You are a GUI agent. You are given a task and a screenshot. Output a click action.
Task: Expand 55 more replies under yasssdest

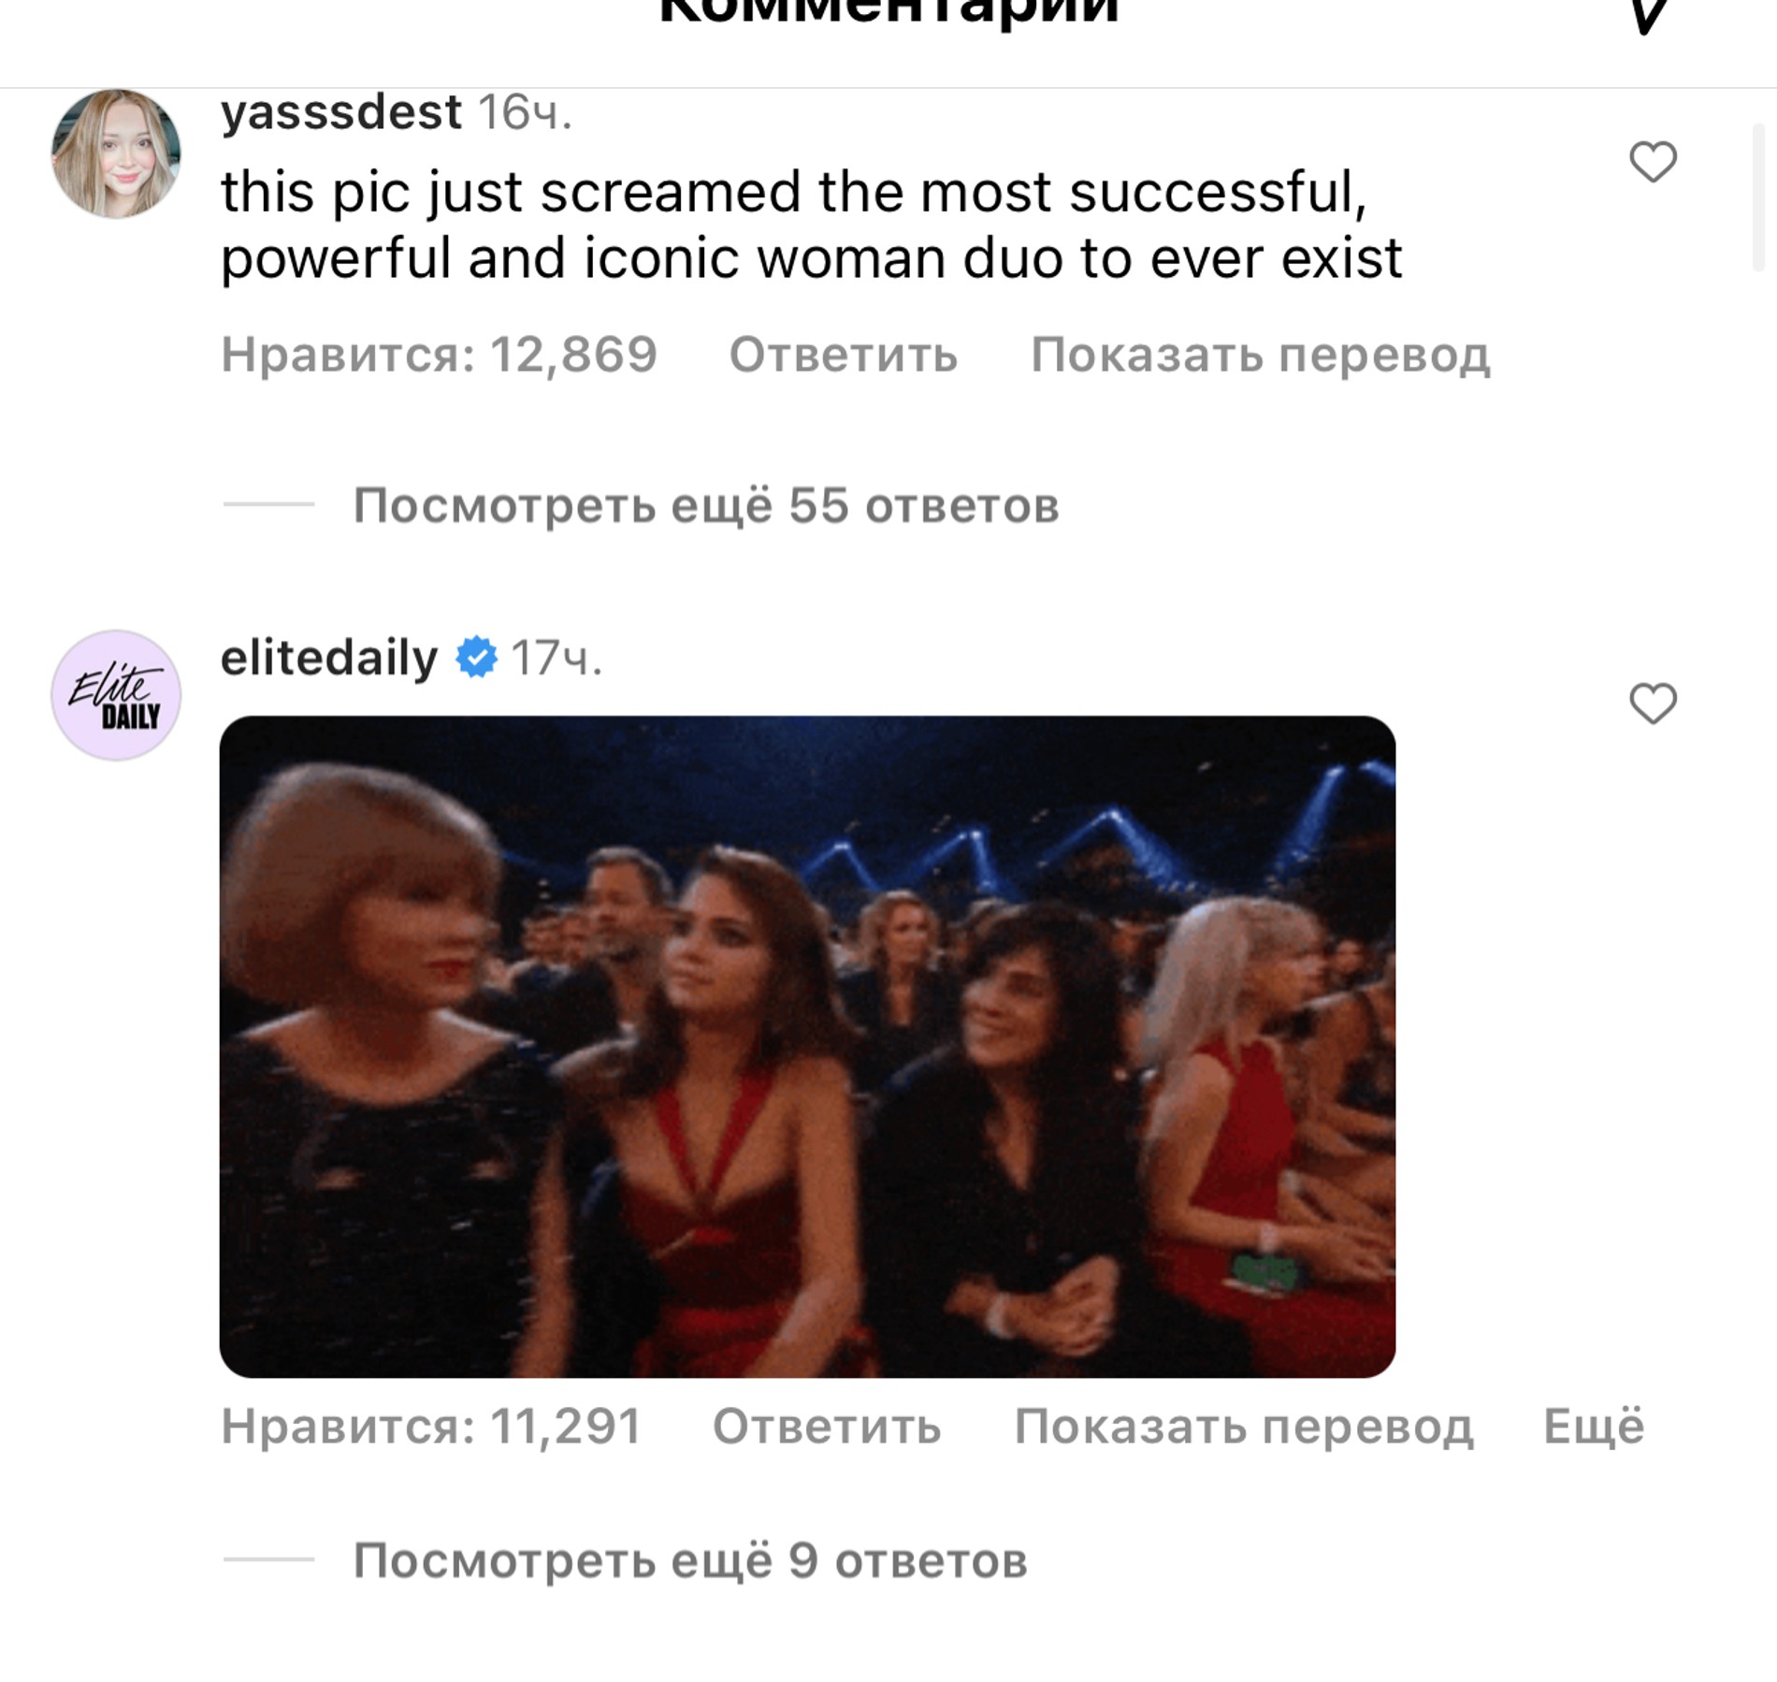tap(705, 505)
